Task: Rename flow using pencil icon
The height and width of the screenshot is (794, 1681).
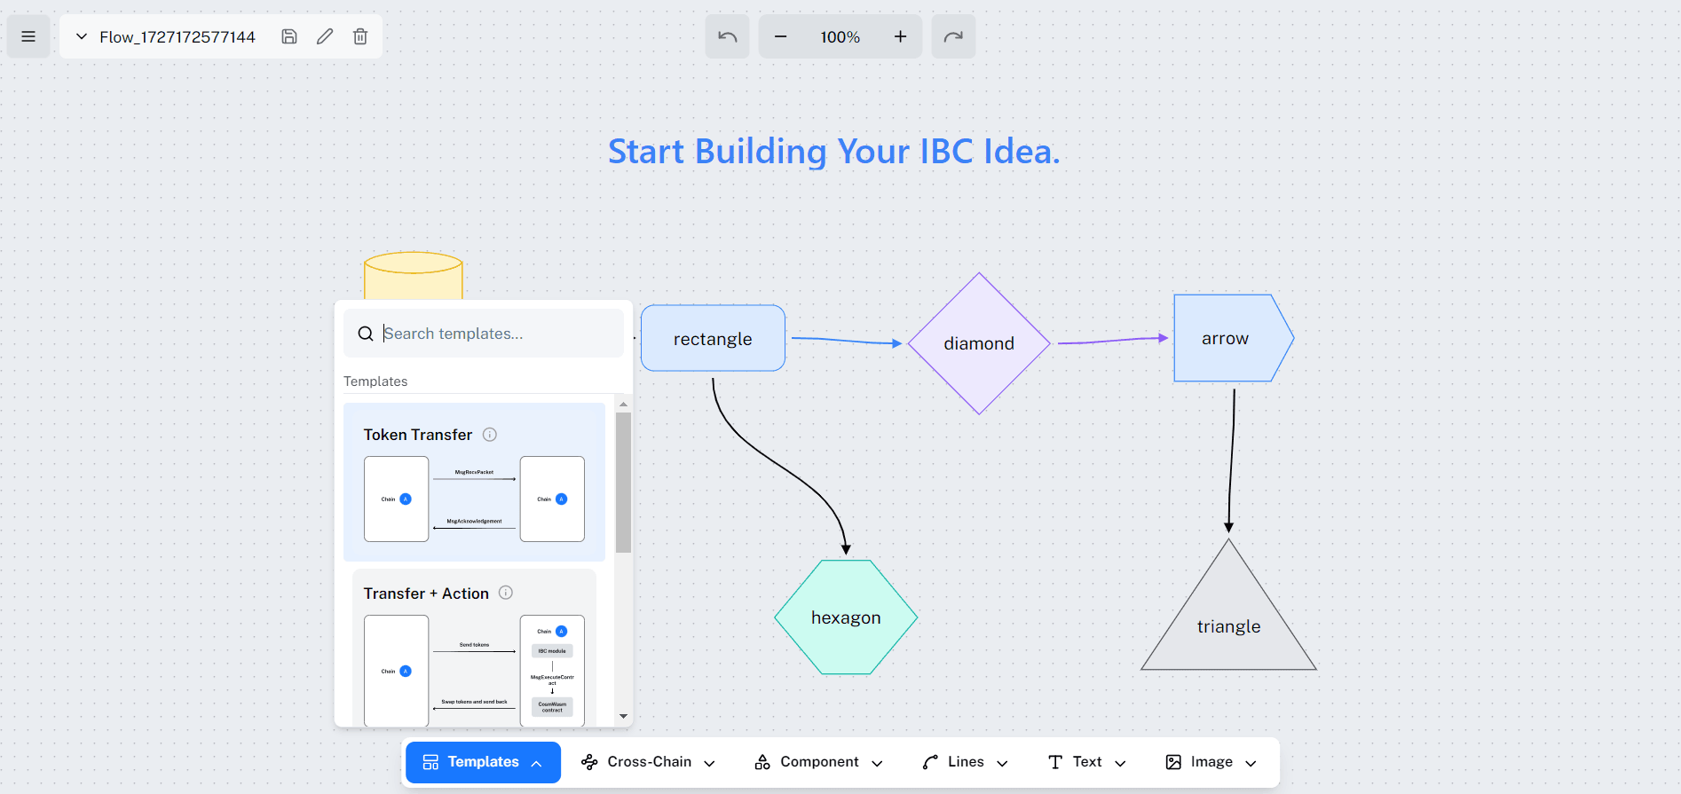Action: (x=325, y=36)
